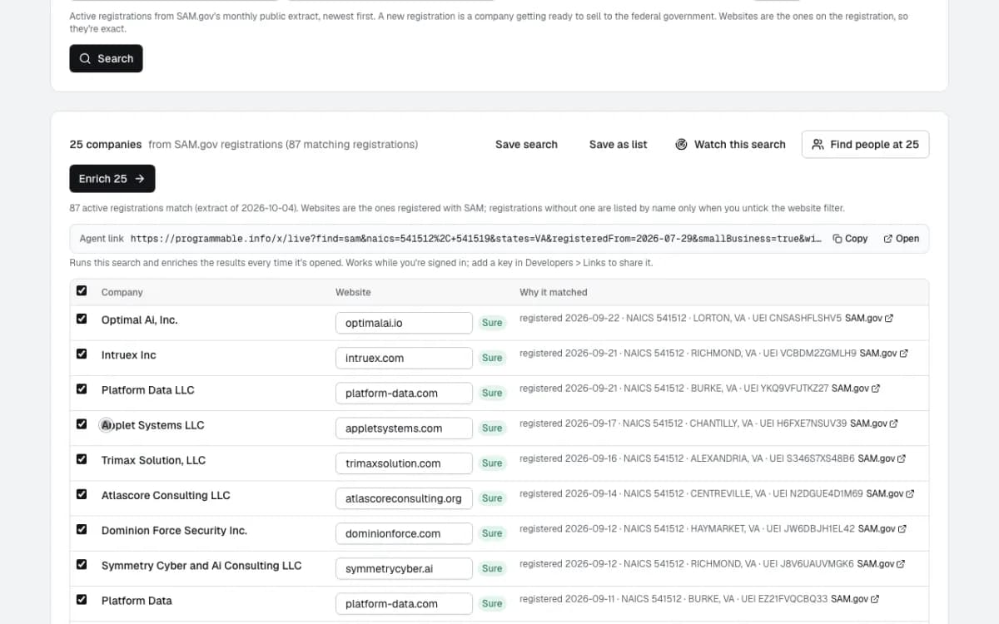Viewport: 999px width, 624px height.
Task: Toggle the select-all header checkbox
Action: pyautogui.click(x=82, y=290)
